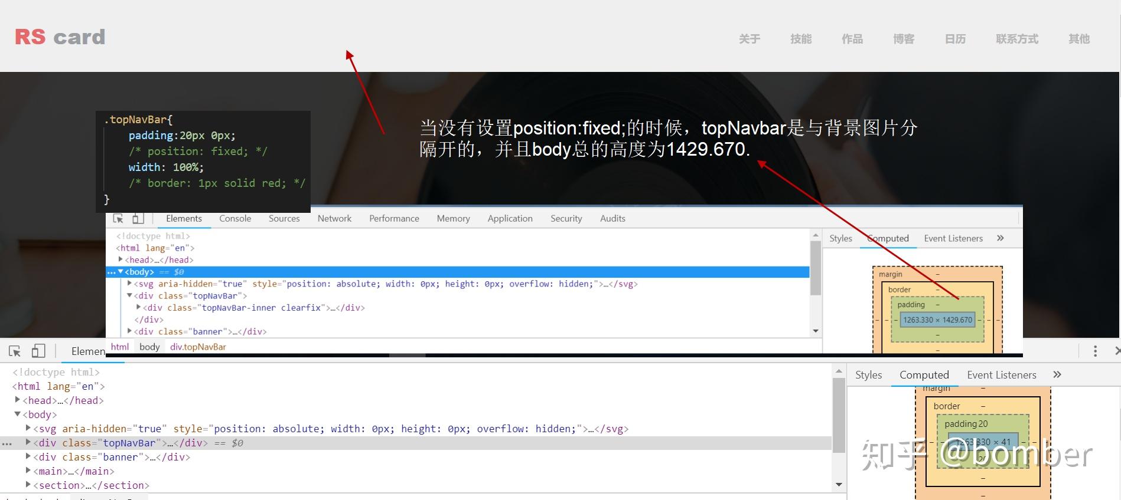Switch to the Security tab
The height and width of the screenshot is (500, 1121).
[566, 218]
